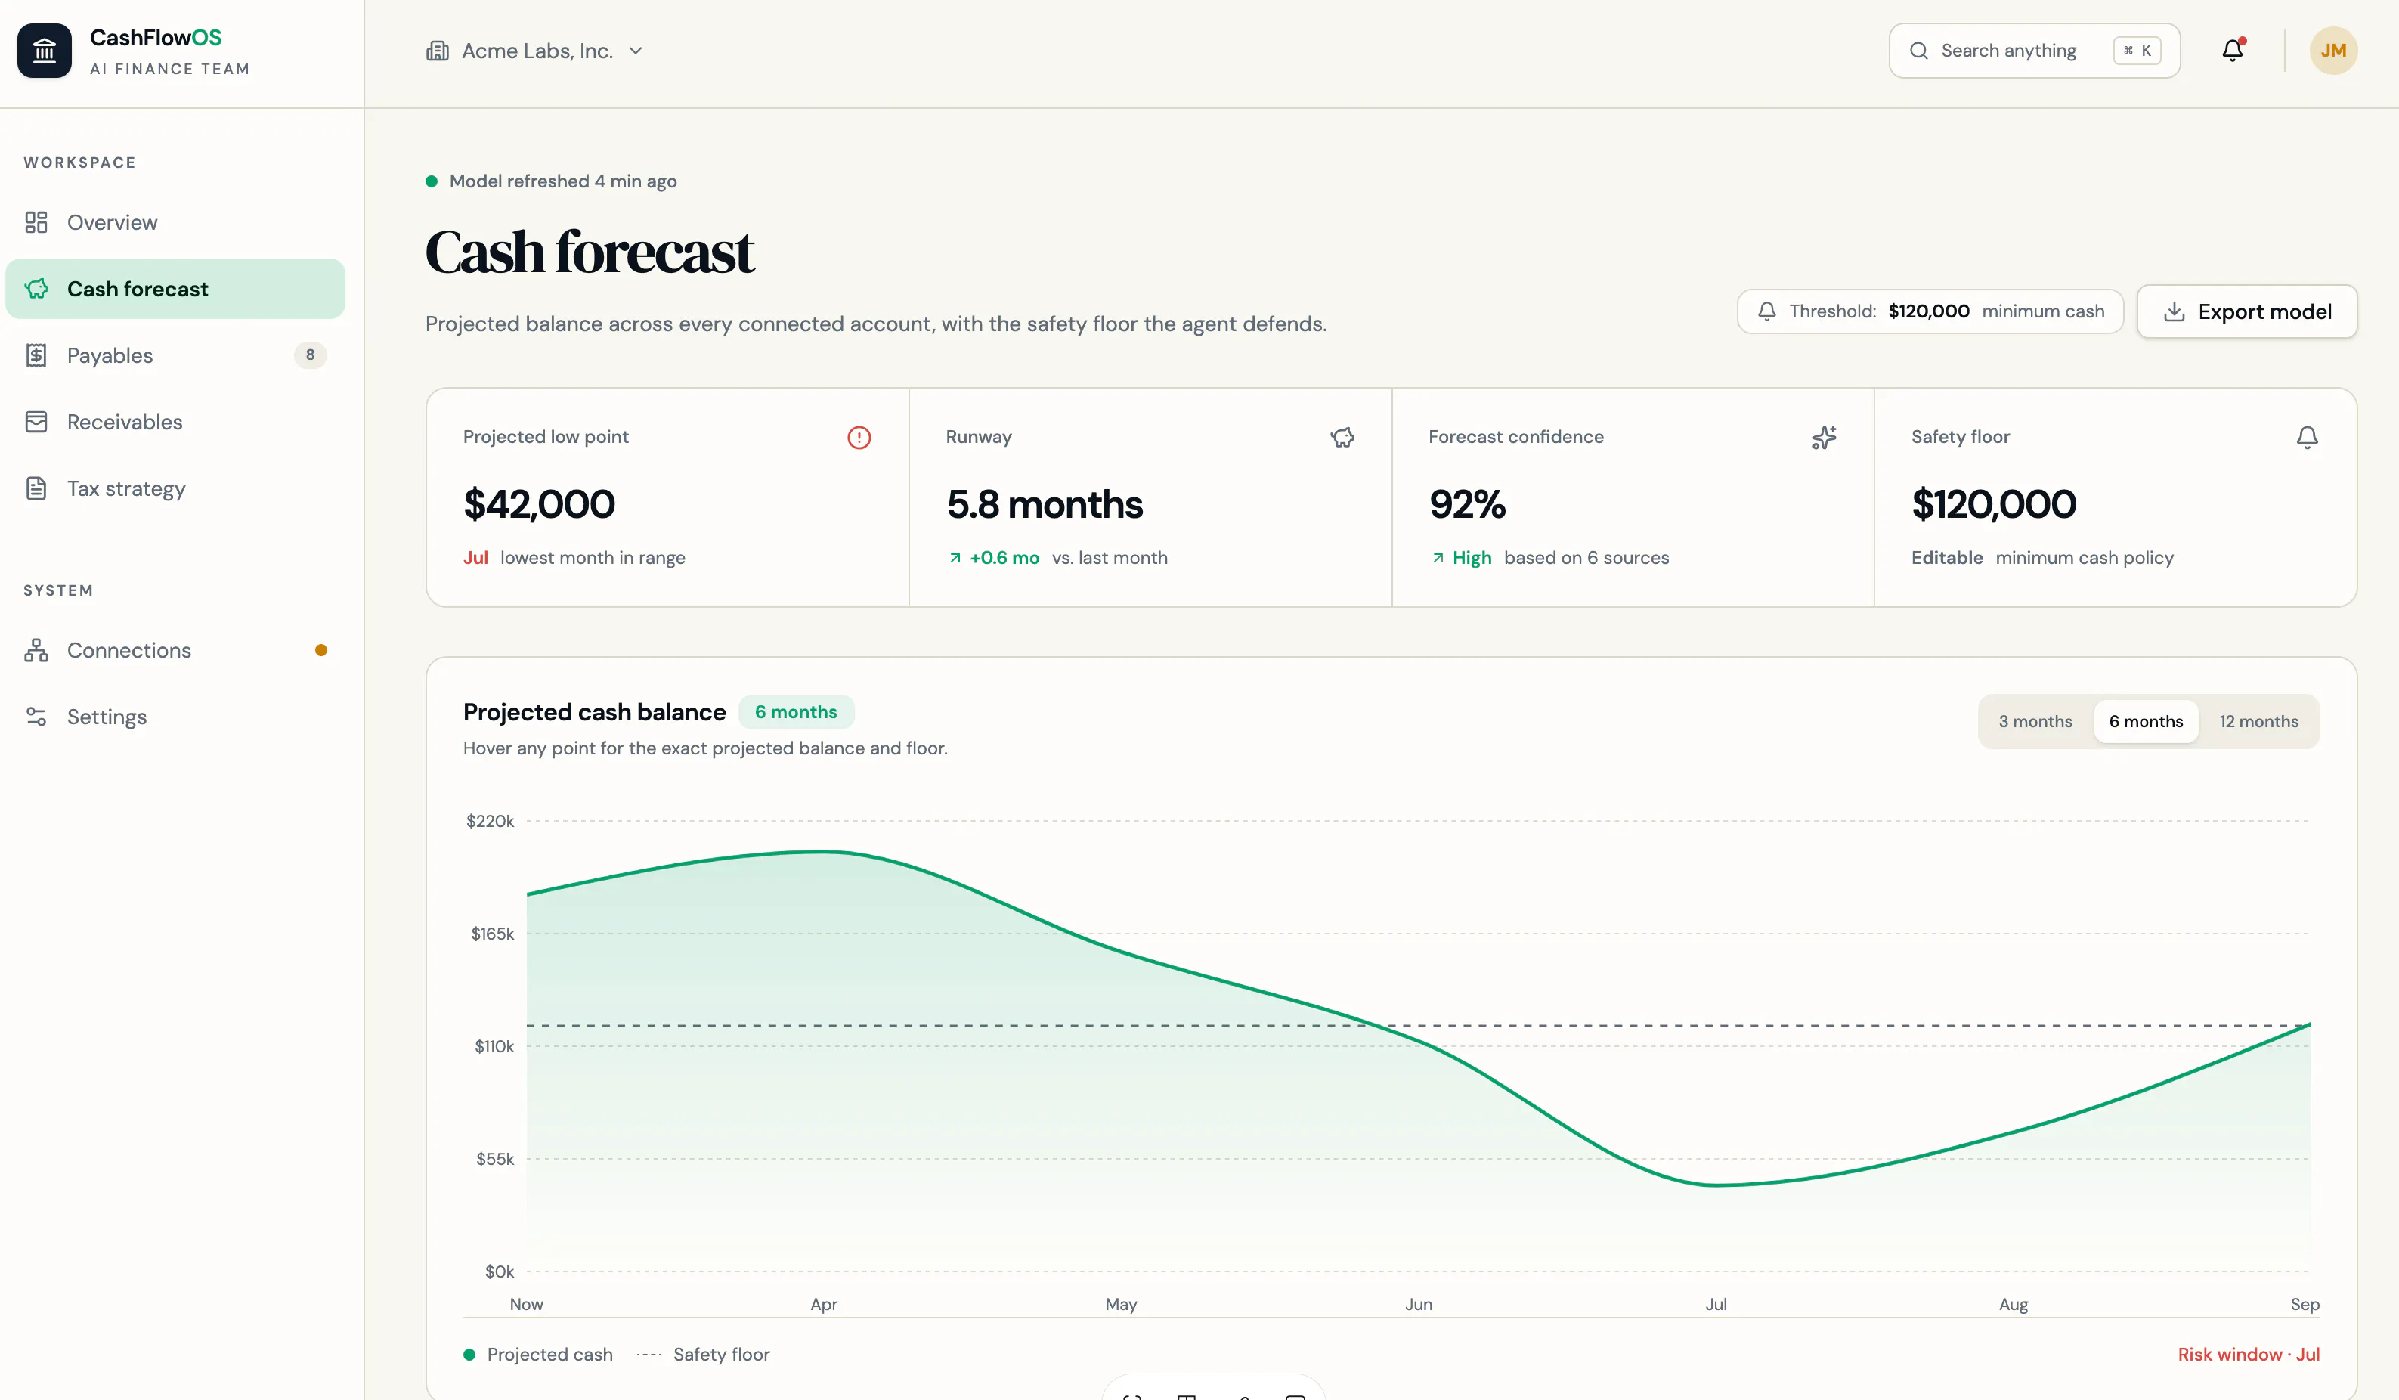This screenshot has width=2399, height=1400.
Task: Click the 5.8 months runway value
Action: tap(1045, 503)
